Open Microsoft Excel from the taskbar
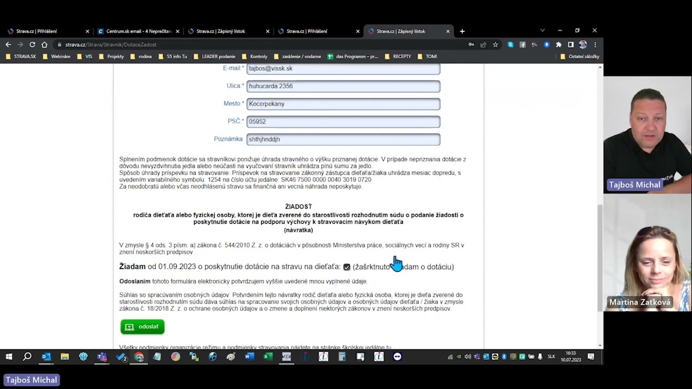Screen dimensions: 692x389 [x=268, y=357]
